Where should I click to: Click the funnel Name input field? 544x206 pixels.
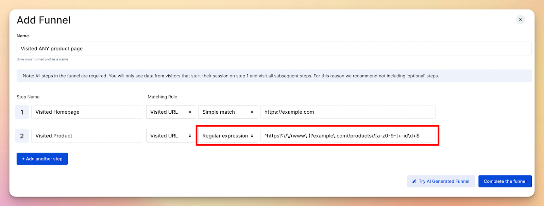pyautogui.click(x=274, y=49)
